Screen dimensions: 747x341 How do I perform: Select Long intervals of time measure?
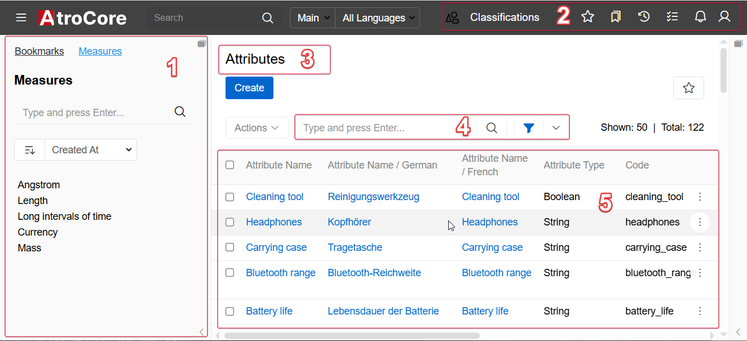pos(64,216)
